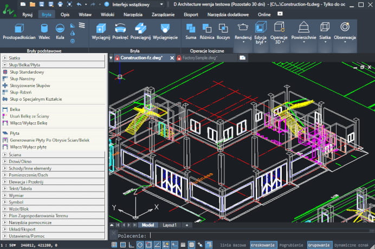Viewport: 375px width, 249px height.
Task: Toggle Grupowanie status button
Action: coord(319,245)
